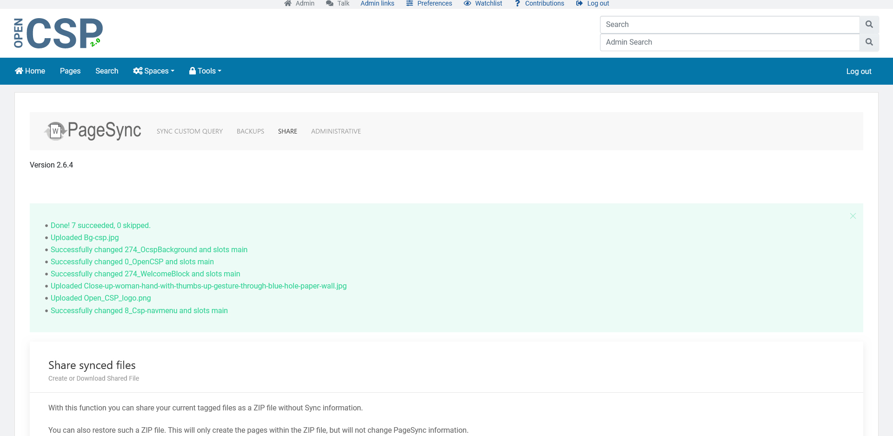
Task: Select the Administrative tab
Action: point(336,132)
